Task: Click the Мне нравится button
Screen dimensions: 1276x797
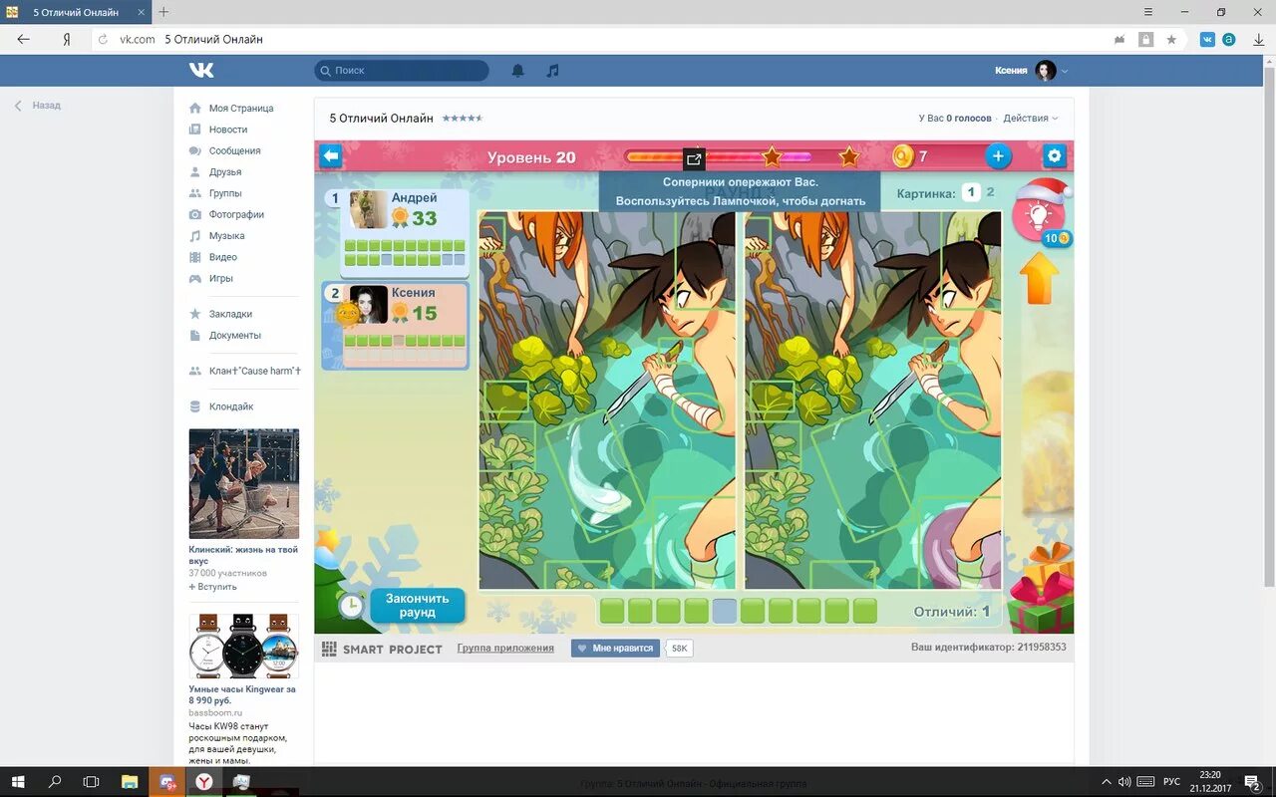Action: pos(615,649)
